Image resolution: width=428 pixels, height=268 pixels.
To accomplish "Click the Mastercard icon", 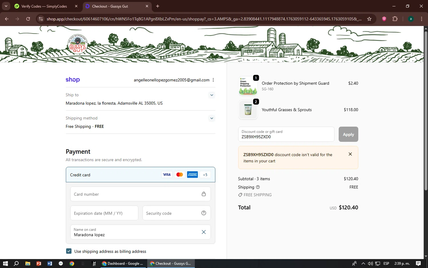I will 179,175.
